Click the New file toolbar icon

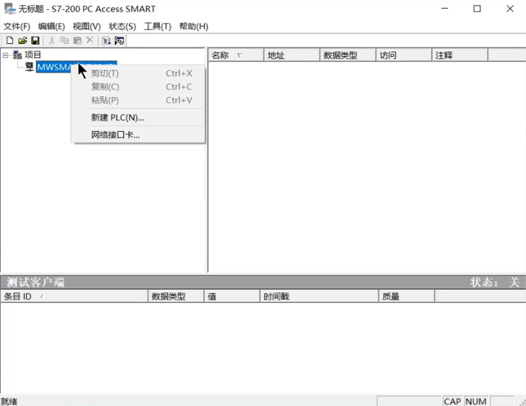click(9, 40)
